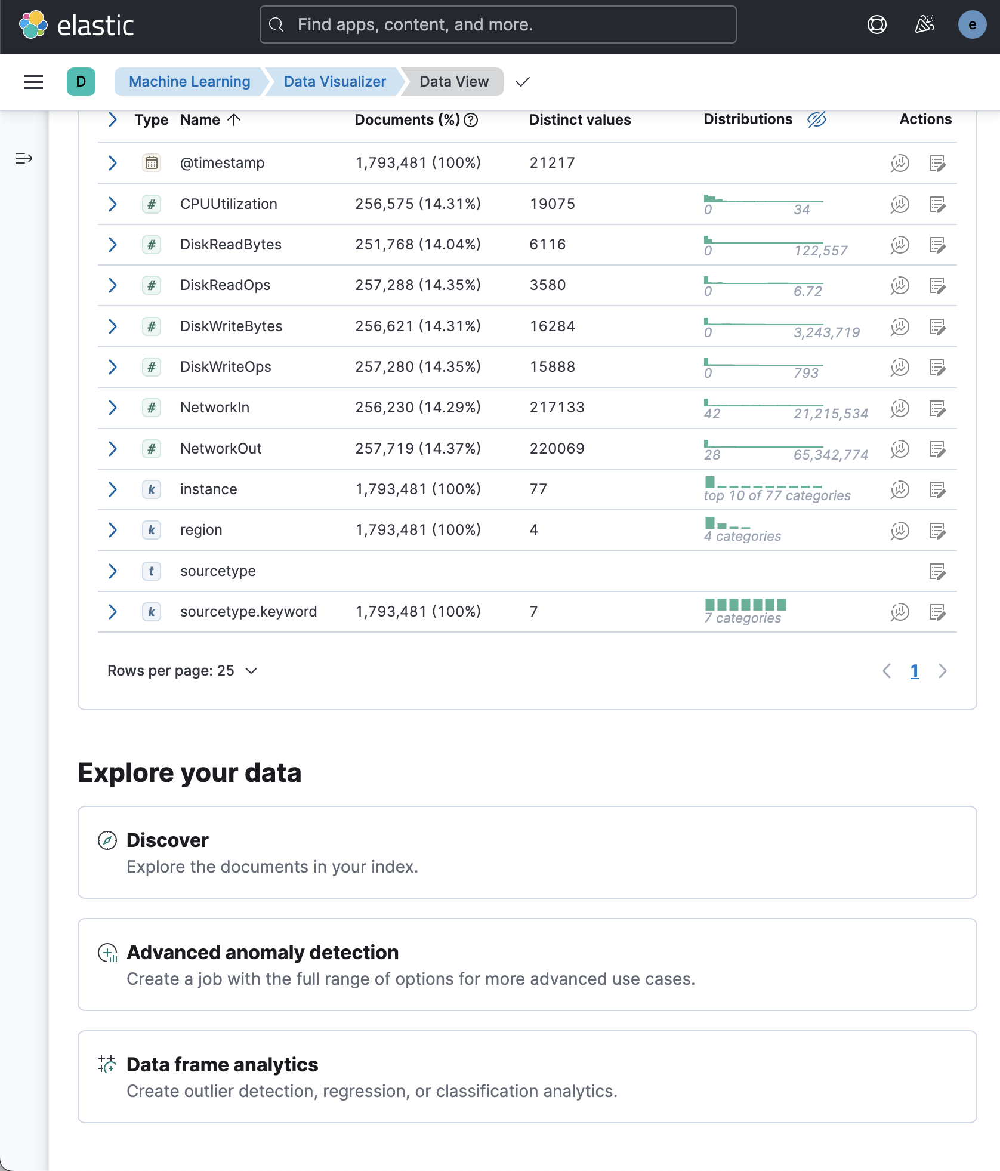
Task: Click the Documents (%) help icon
Action: click(471, 120)
